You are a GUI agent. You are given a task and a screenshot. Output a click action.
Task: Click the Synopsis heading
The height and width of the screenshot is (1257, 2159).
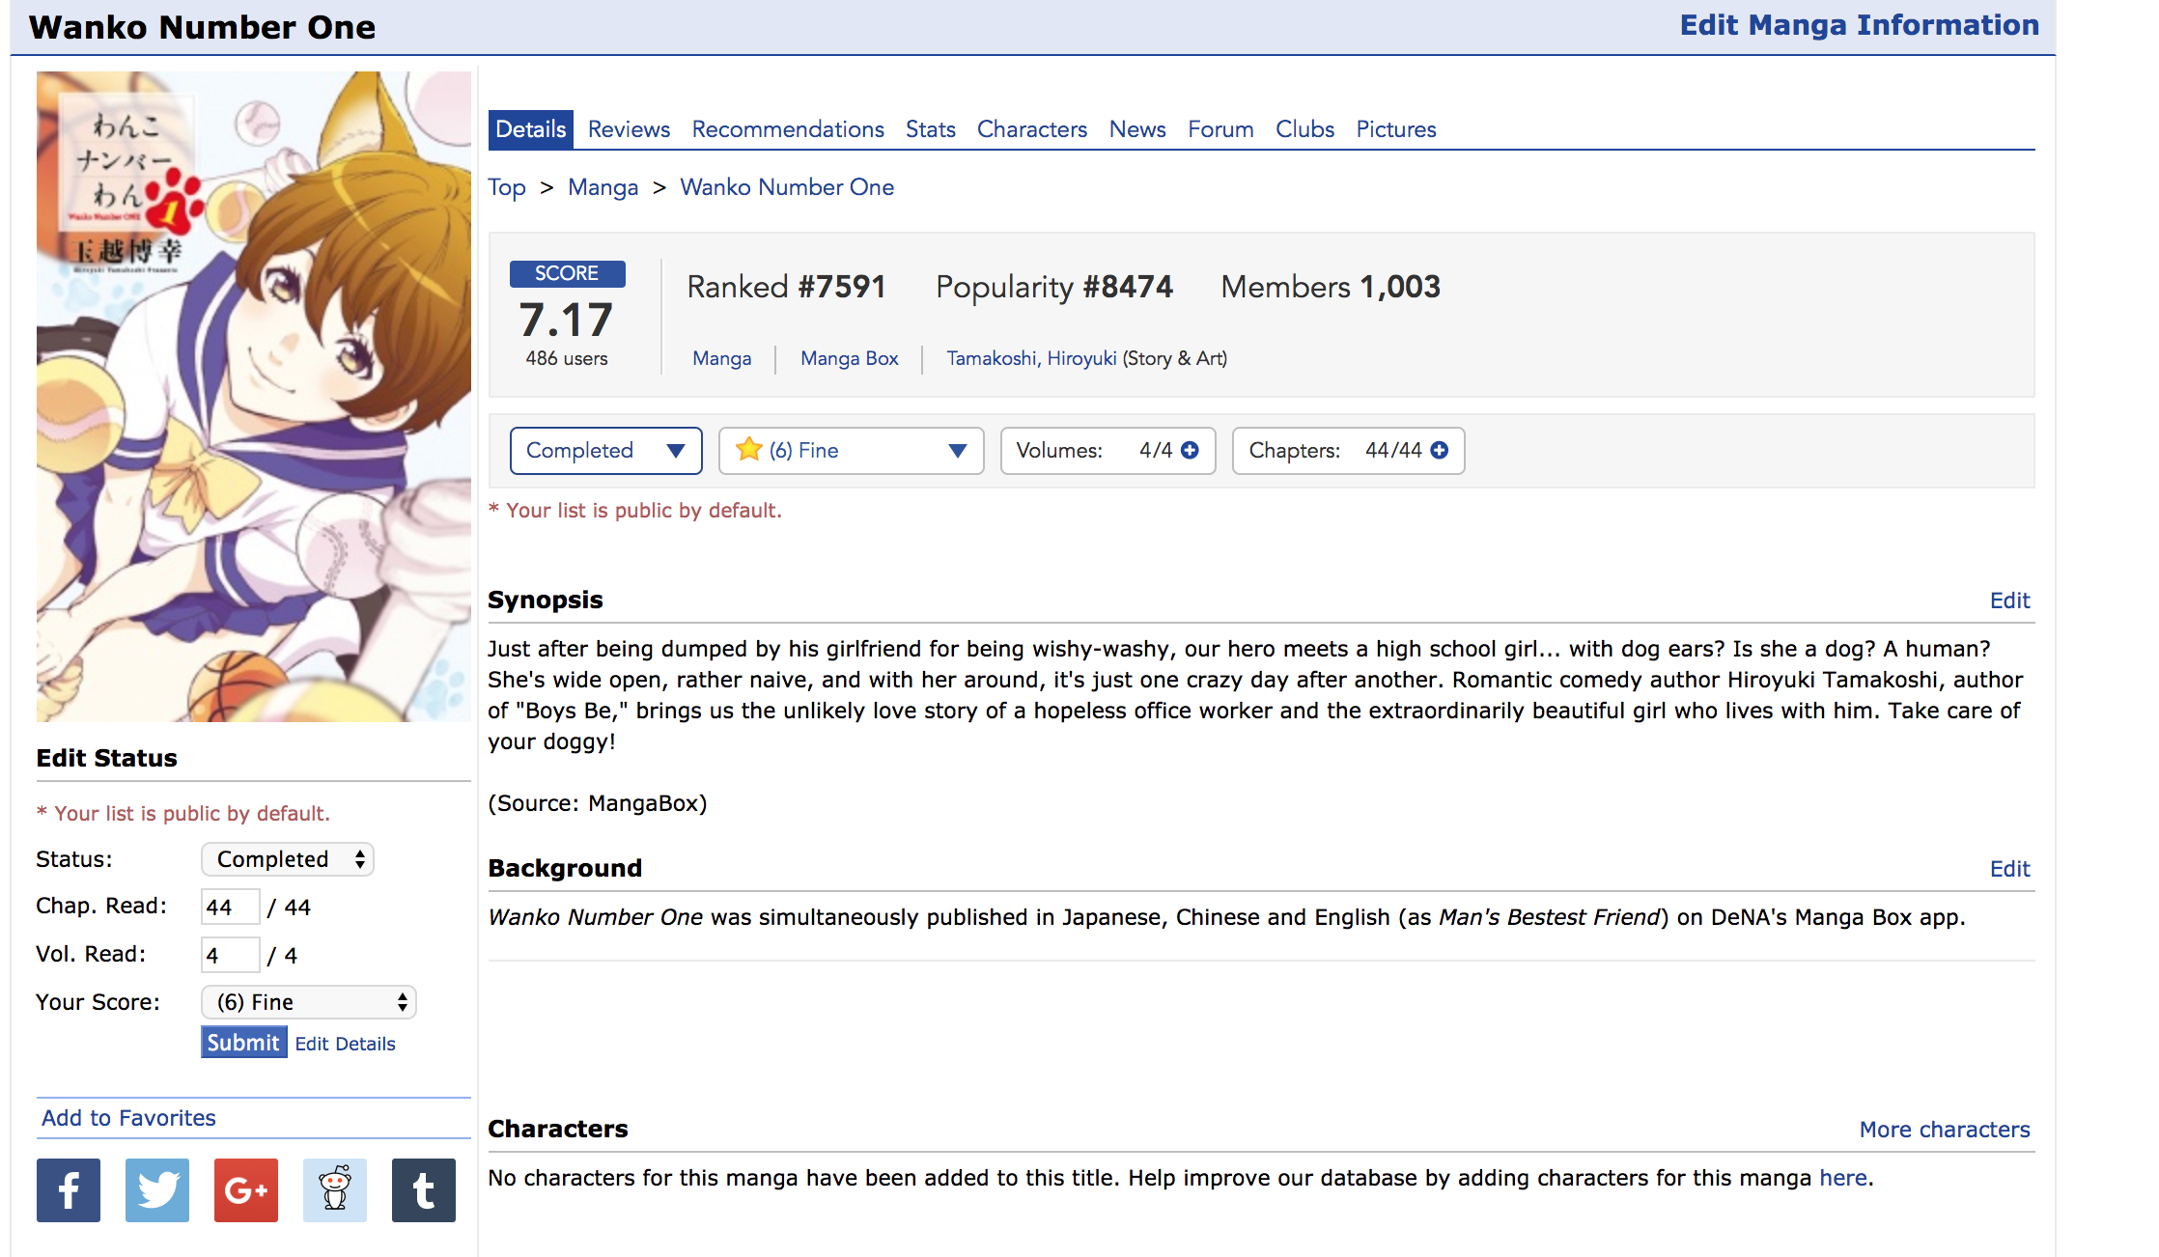pos(546,600)
